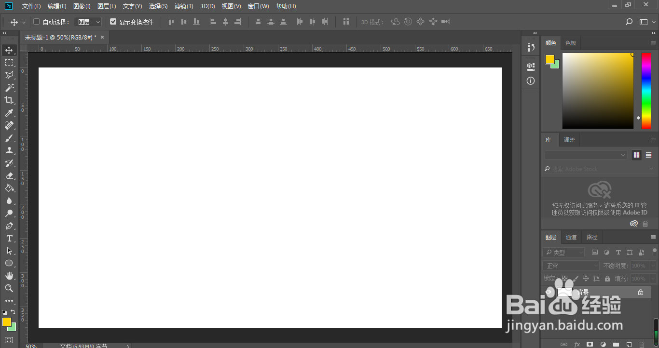Hide the 背景 layer with eye icon

tap(549, 292)
